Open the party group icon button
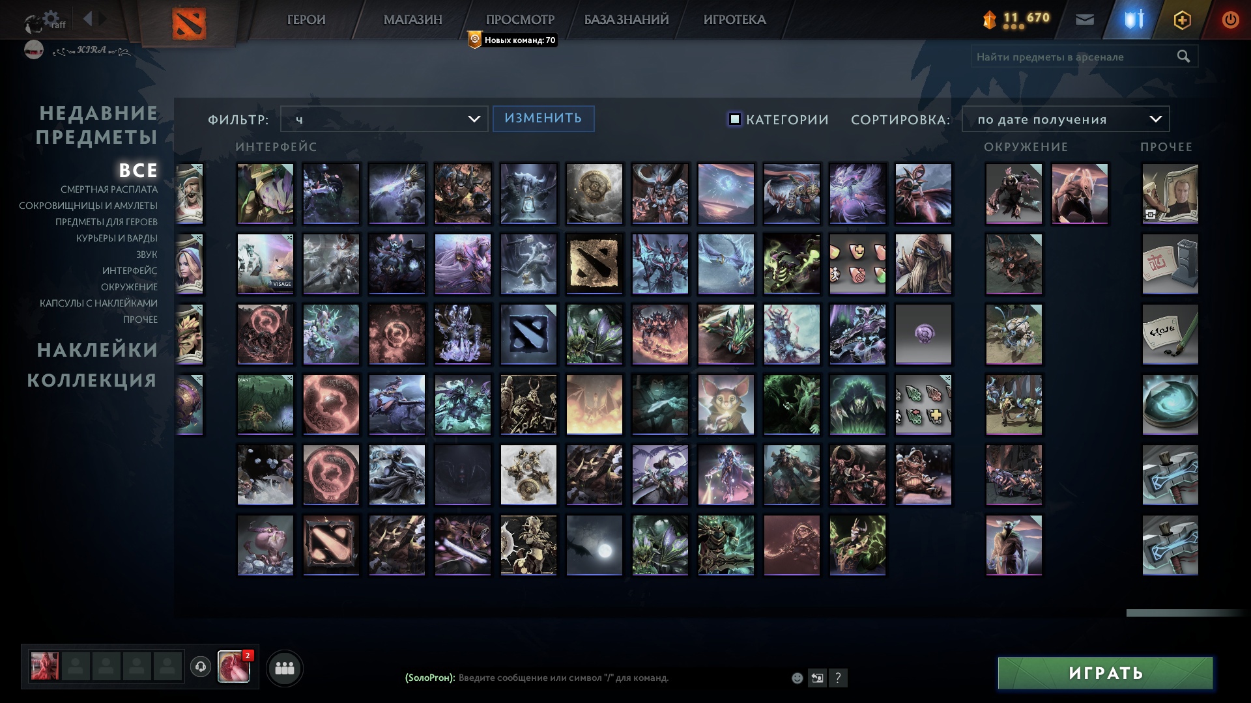The height and width of the screenshot is (703, 1251). (x=285, y=669)
